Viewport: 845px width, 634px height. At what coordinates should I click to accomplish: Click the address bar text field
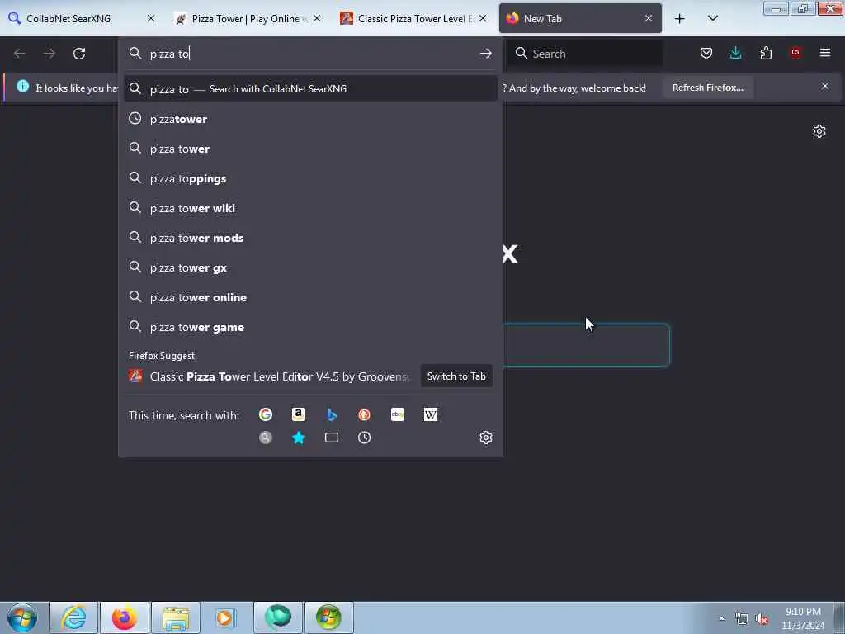pyautogui.click(x=310, y=54)
